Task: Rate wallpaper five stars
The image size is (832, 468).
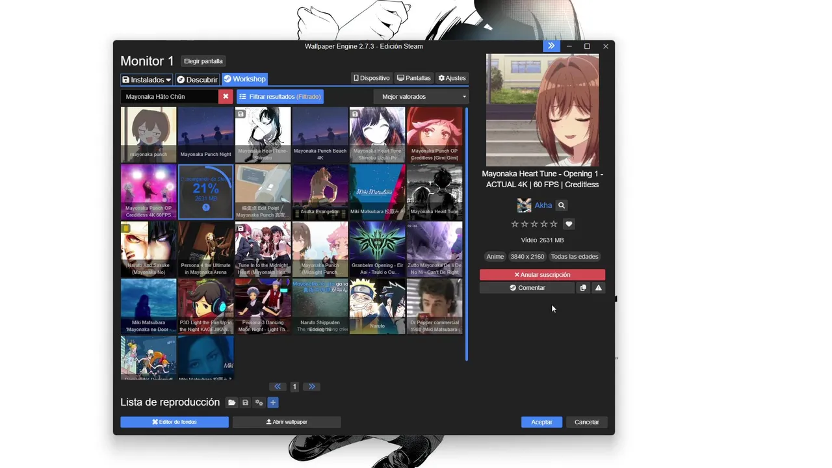Action: pos(554,224)
